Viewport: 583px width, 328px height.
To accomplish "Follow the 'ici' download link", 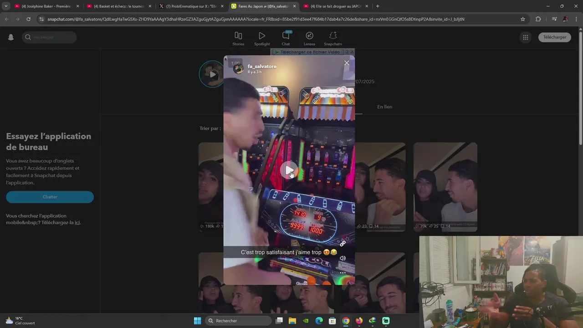I will click(x=77, y=223).
